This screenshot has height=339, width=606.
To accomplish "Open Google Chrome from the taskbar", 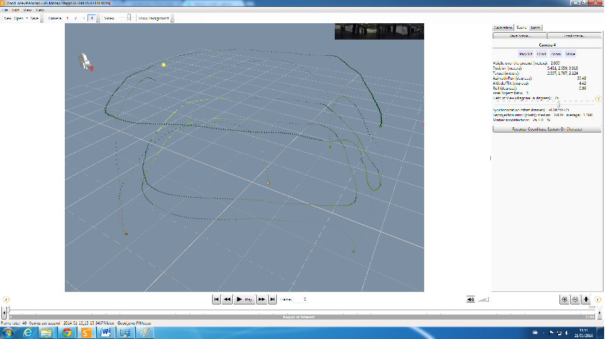I will click(x=67, y=333).
